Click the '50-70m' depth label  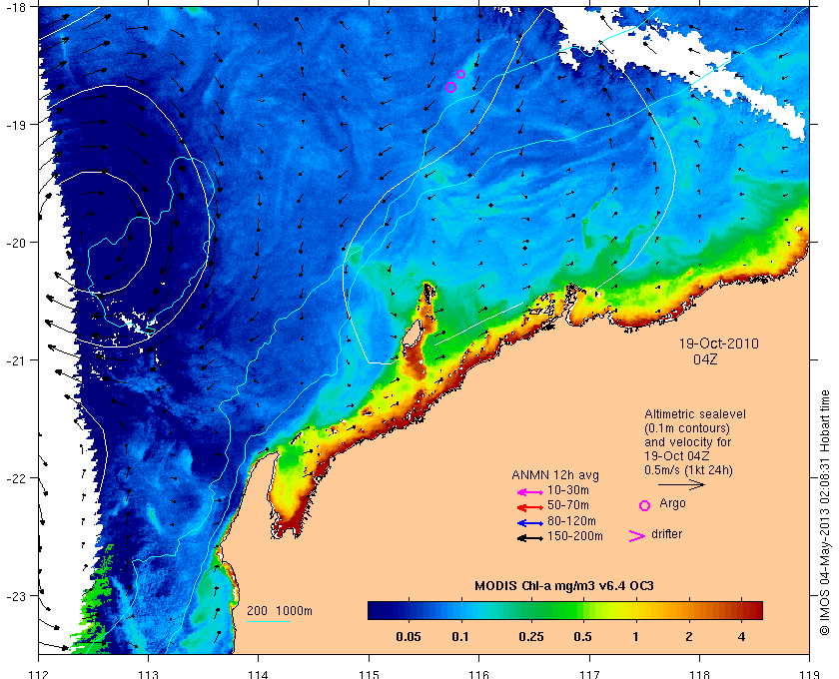pos(568,505)
